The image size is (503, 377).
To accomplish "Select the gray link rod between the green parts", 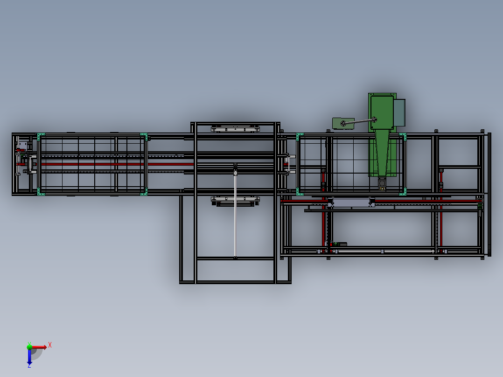I will 359,121.
